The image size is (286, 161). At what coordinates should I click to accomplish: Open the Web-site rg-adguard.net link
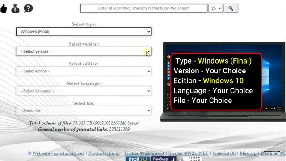coord(58,153)
